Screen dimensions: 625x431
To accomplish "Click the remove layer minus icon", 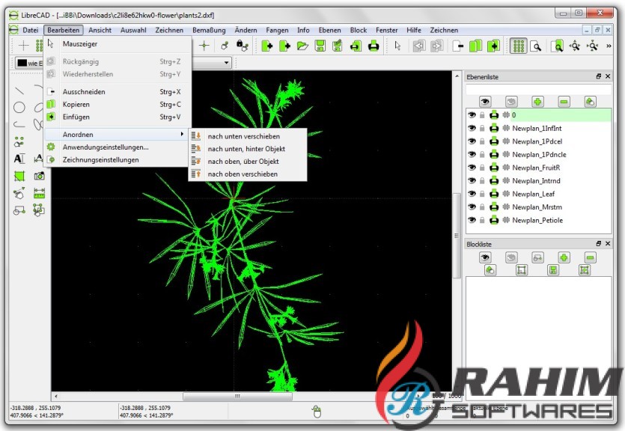I will point(564,101).
